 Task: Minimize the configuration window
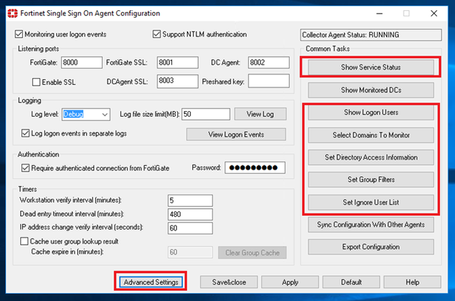click(x=379, y=14)
